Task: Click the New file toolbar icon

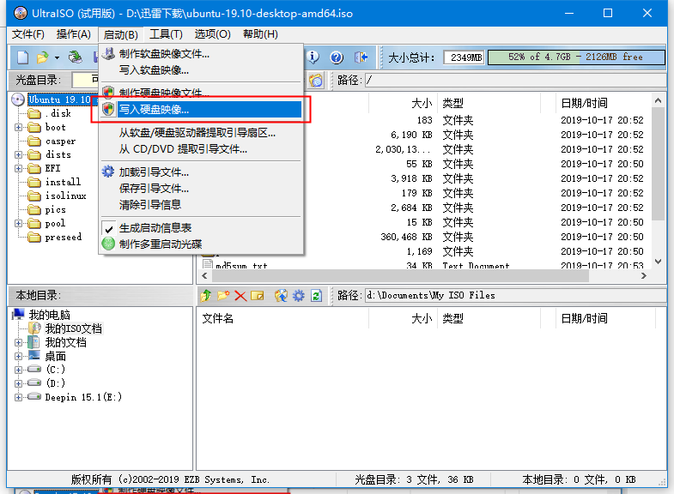Action: 23,57
